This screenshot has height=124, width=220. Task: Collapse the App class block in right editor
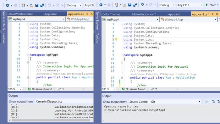click(x=122, y=77)
